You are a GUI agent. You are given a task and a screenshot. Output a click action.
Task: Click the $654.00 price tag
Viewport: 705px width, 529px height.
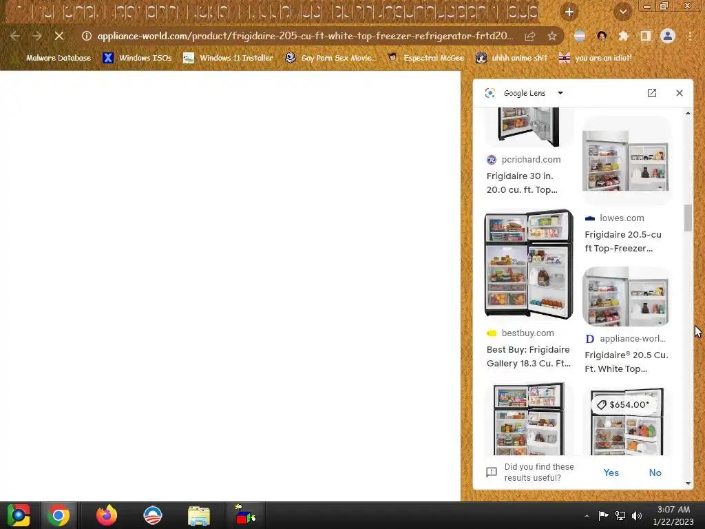622,404
